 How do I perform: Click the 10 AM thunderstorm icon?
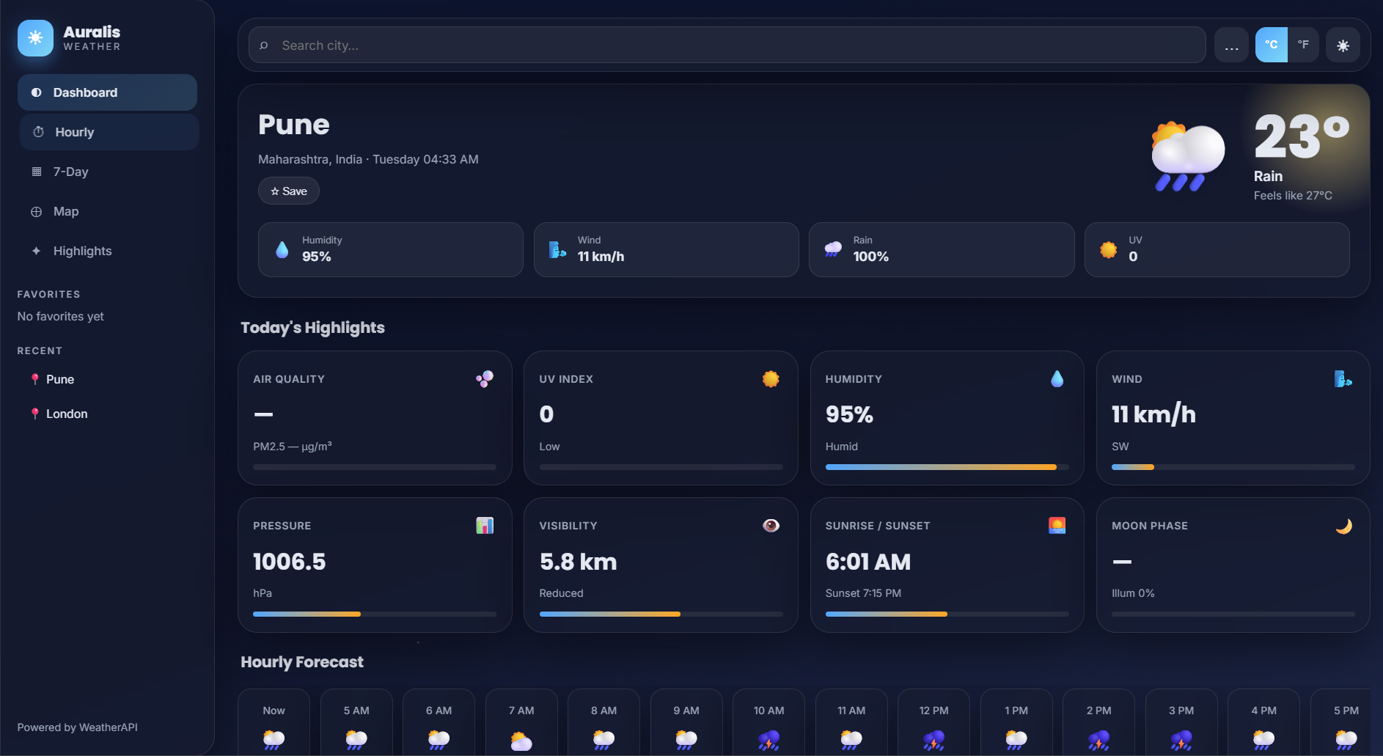[x=768, y=741]
